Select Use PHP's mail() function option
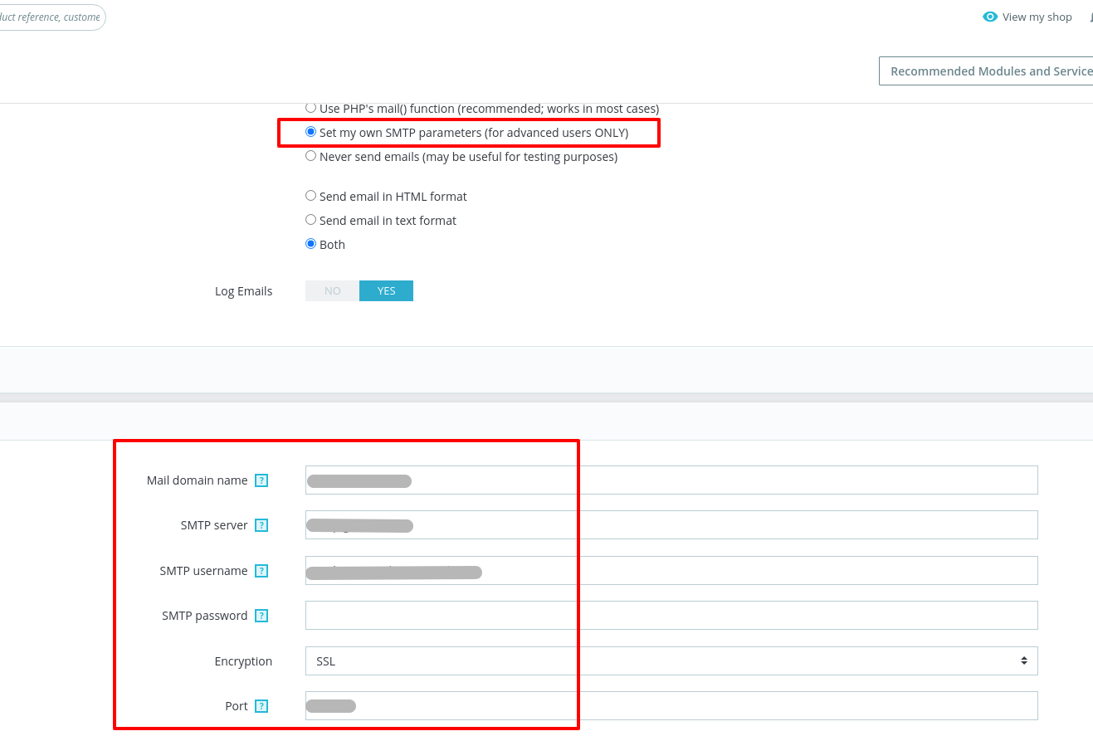The width and height of the screenshot is (1093, 736). [x=311, y=108]
